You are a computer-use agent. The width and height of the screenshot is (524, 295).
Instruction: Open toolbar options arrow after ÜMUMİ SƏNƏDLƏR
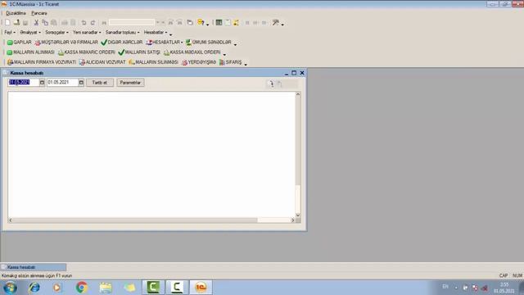pyautogui.click(x=235, y=44)
